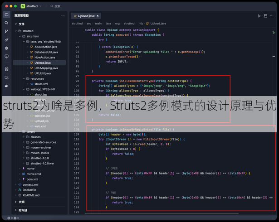Collapse the webapp/WEB-INF folder
Image resolution: width=279 pixels, height=222 pixels.
24,89
